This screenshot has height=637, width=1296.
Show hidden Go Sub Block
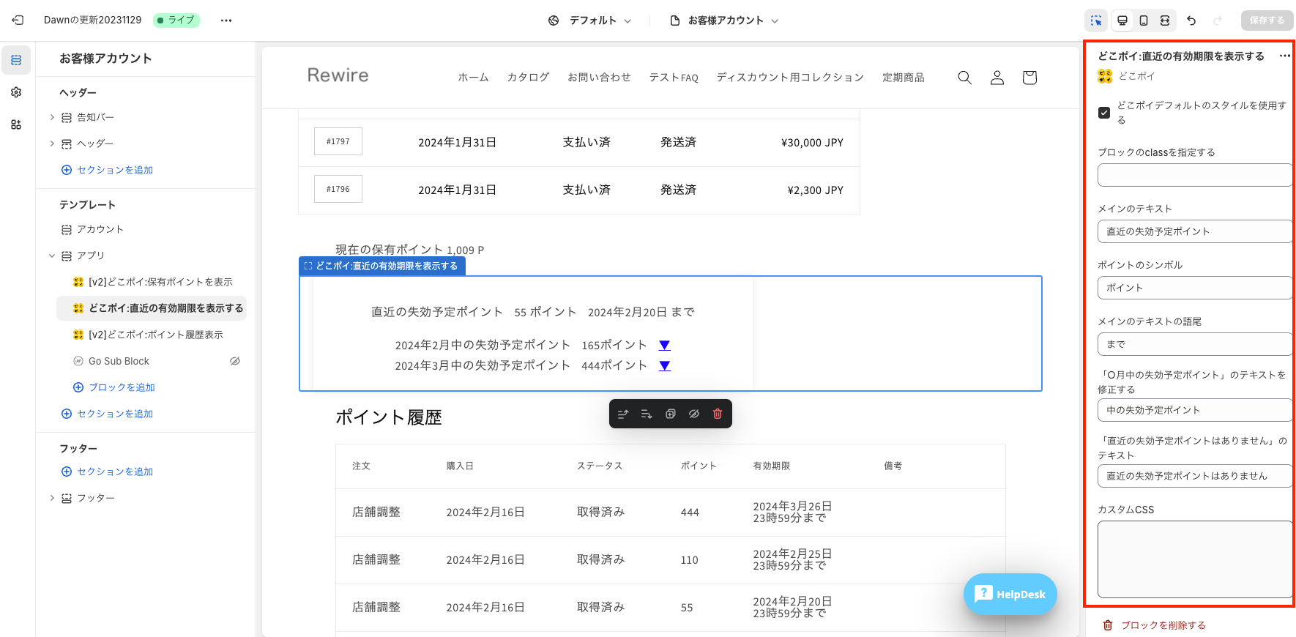pos(235,361)
